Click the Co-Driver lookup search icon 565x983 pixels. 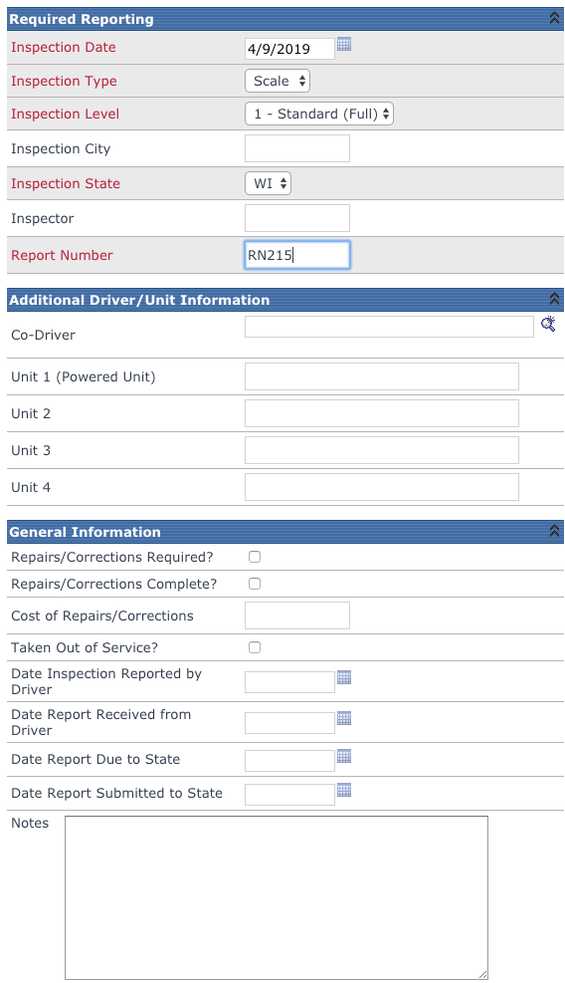pos(548,324)
